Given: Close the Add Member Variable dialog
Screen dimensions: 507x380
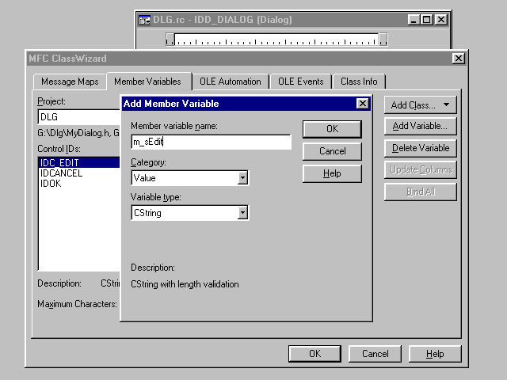Looking at the screenshot, I should 363,104.
